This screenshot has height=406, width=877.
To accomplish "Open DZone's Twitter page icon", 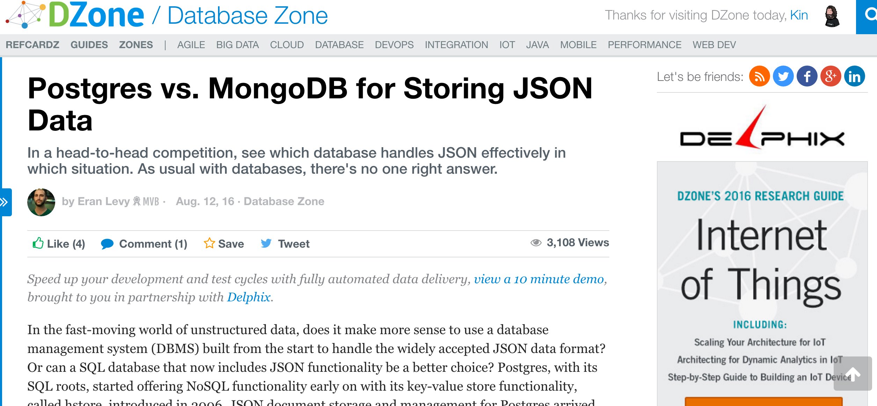I will (x=783, y=76).
